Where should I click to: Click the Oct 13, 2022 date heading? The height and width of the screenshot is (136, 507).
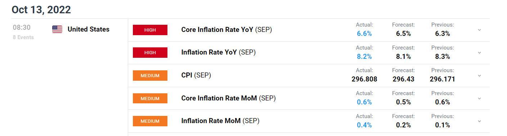click(x=41, y=10)
